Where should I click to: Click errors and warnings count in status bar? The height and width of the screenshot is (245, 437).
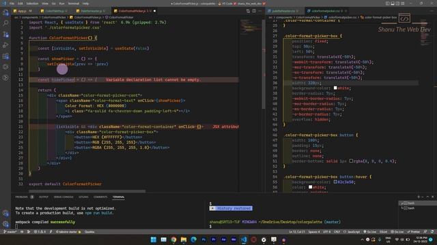(x=40, y=231)
